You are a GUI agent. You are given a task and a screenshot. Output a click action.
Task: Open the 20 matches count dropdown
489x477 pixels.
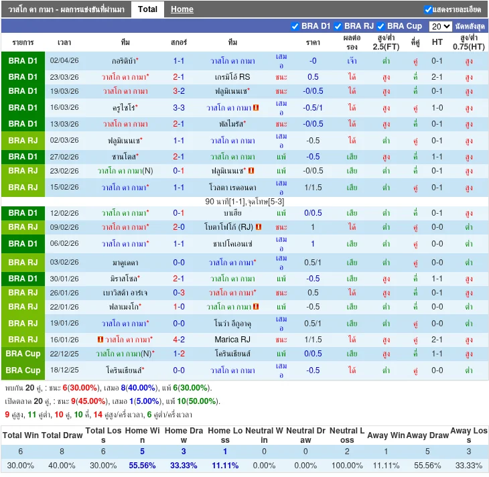[440, 27]
